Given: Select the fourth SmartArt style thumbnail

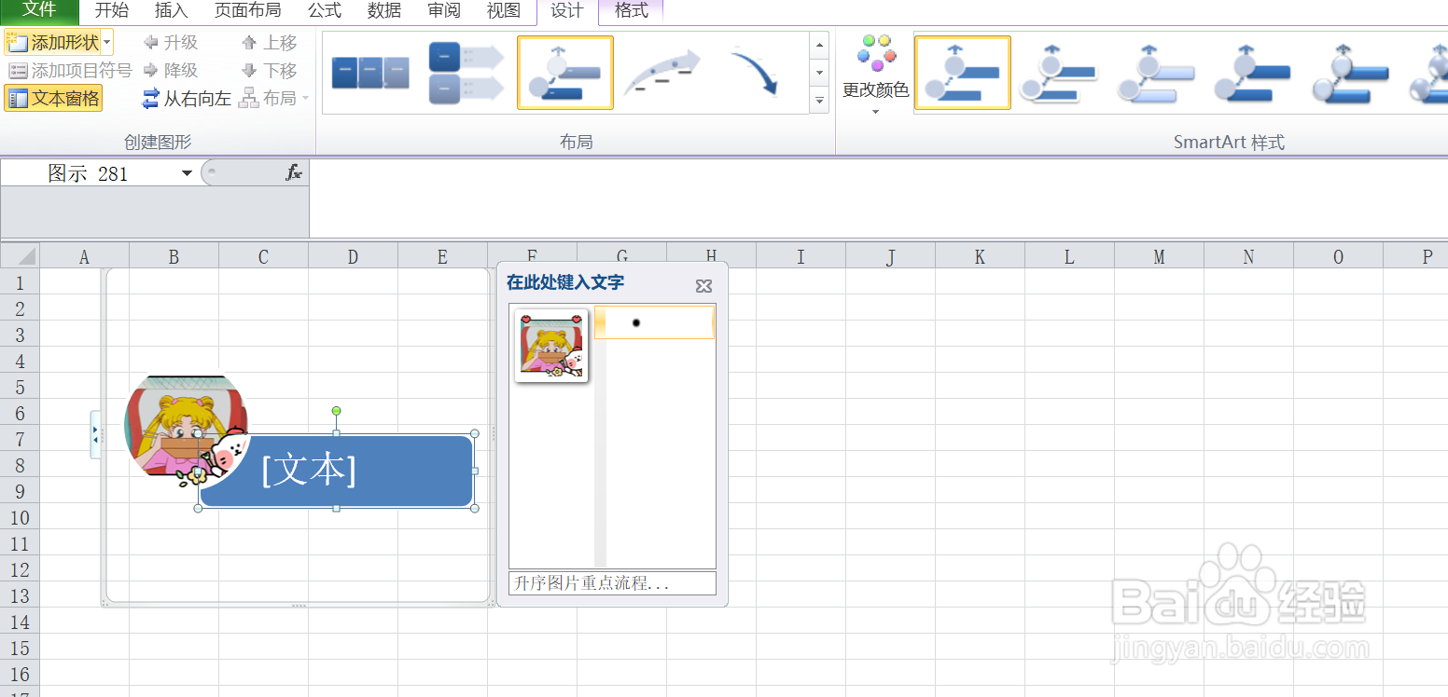Looking at the screenshot, I should (x=1253, y=73).
